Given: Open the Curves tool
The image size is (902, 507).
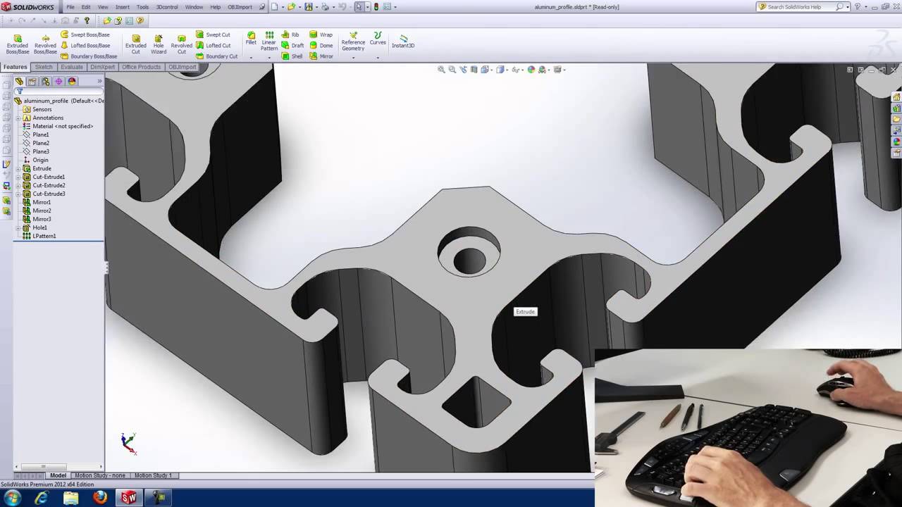Looking at the screenshot, I should click(x=378, y=38).
